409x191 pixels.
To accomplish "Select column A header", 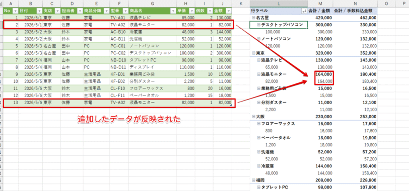I will [11, 4].
